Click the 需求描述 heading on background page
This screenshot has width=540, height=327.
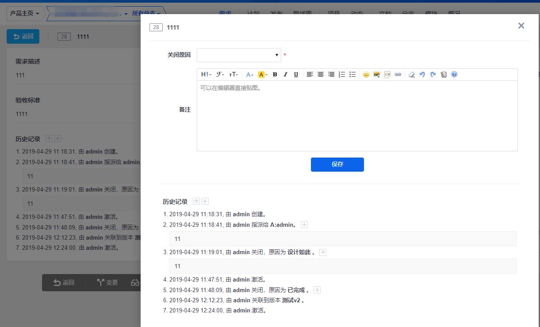click(28, 61)
